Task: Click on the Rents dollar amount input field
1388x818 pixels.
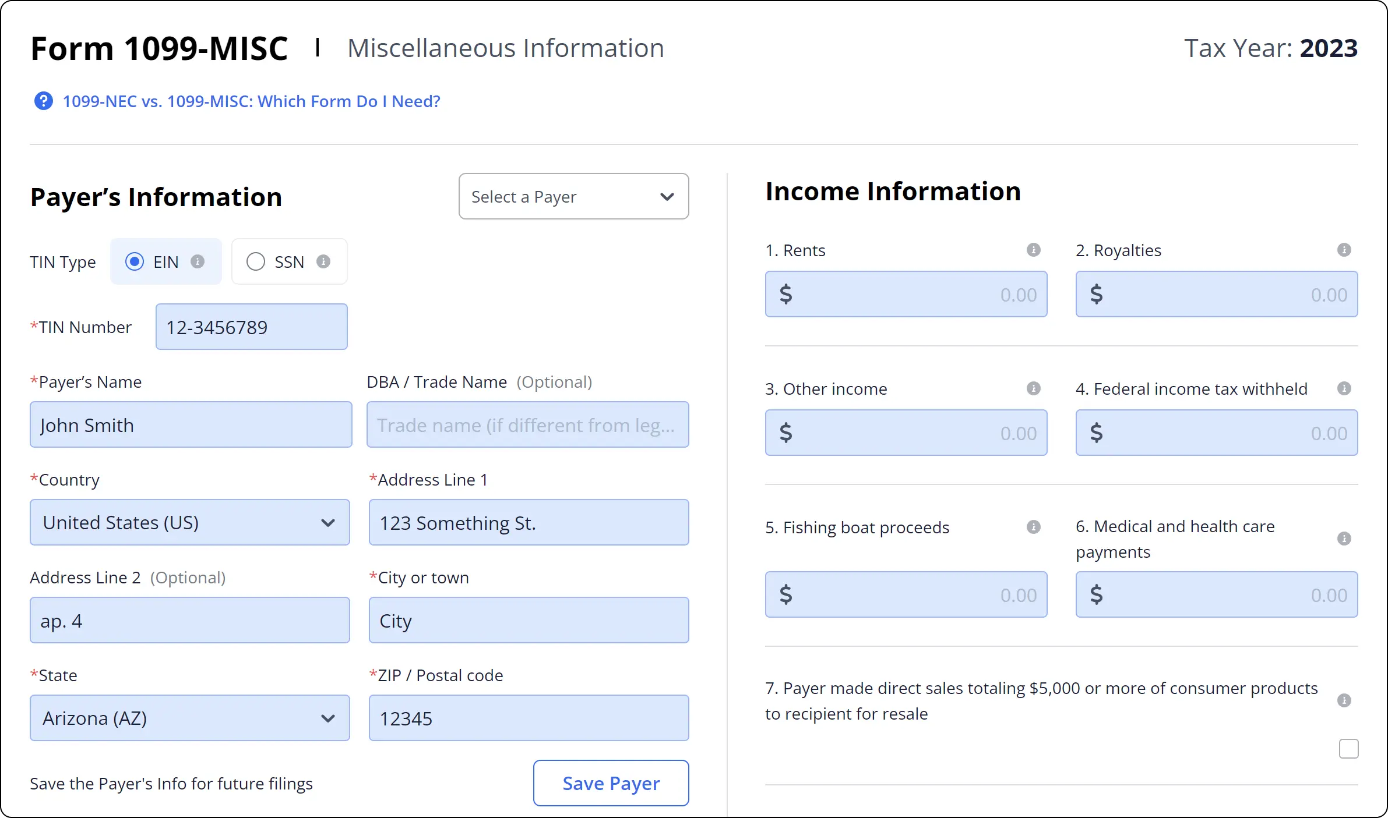Action: tap(906, 293)
